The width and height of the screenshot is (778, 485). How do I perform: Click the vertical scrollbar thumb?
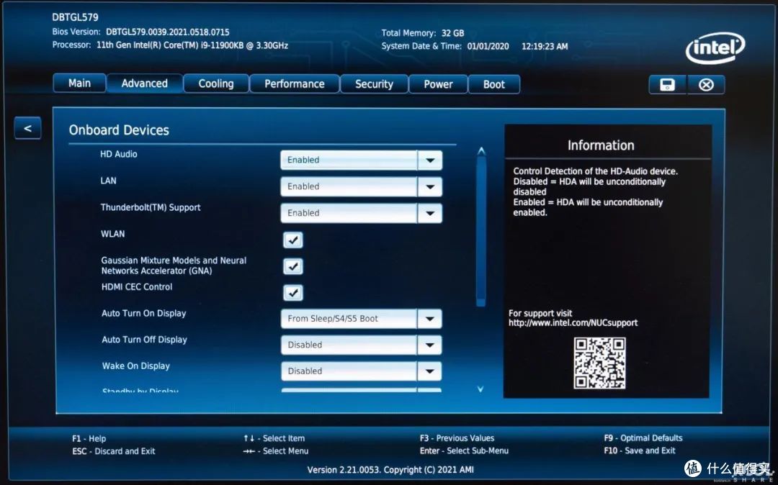(x=480, y=231)
